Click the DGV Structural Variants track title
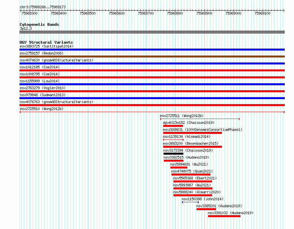 [46, 42]
